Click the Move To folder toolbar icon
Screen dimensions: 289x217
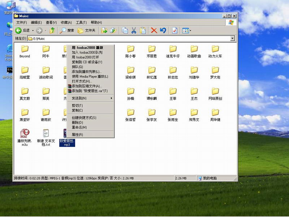[x=104, y=30]
